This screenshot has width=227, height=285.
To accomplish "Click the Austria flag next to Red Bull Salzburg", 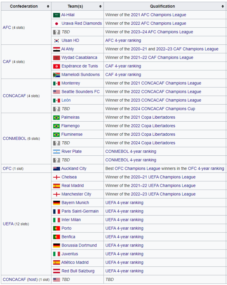I will tap(56, 271).
